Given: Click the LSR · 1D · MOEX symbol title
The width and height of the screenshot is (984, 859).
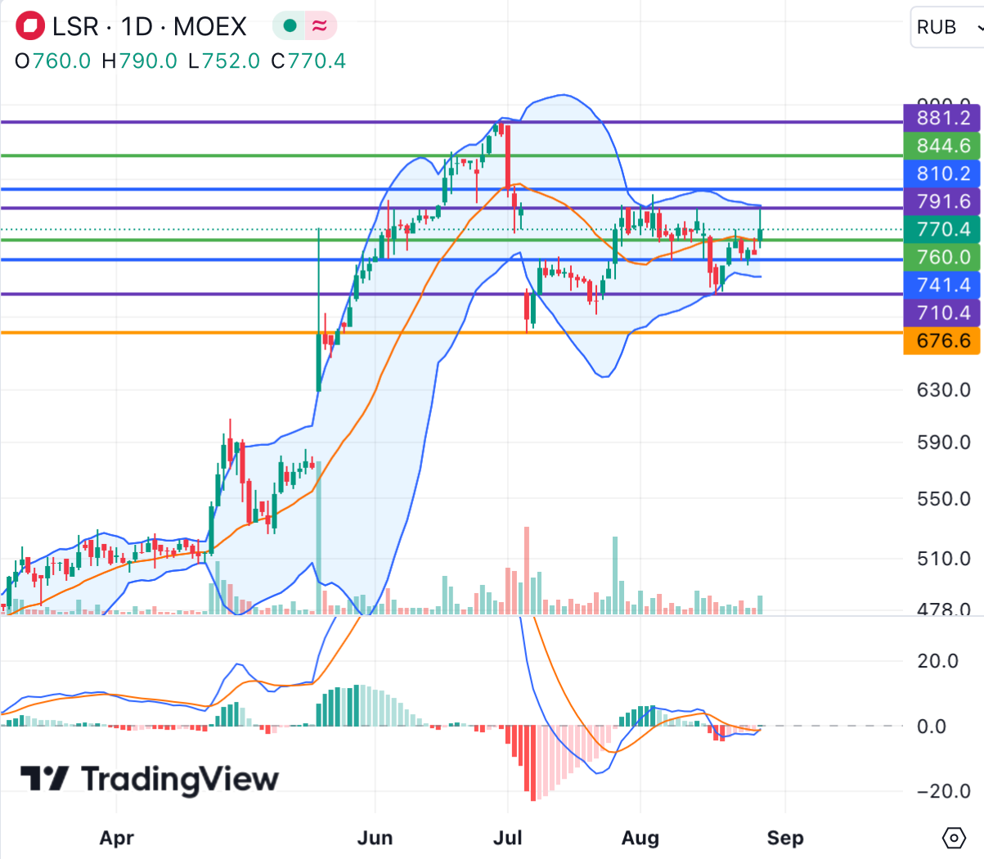Looking at the screenshot, I should [x=149, y=26].
